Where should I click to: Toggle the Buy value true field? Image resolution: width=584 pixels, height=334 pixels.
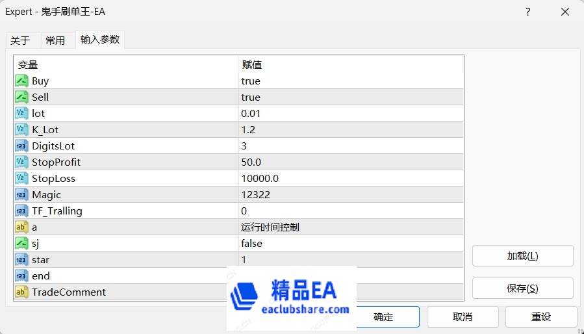coord(351,81)
